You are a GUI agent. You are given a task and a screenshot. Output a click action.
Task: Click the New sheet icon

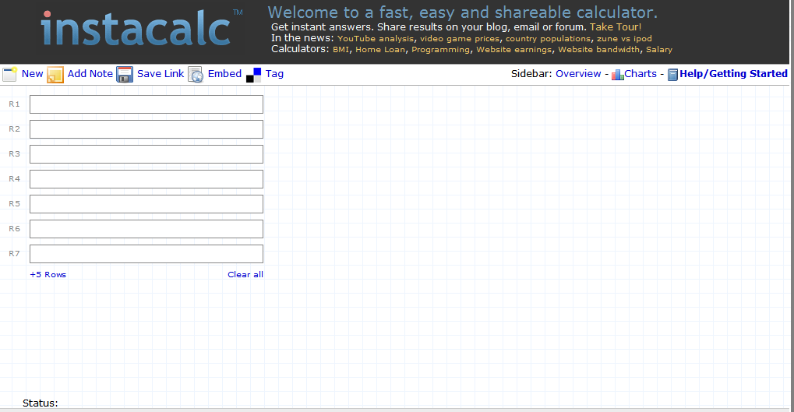[9, 75]
